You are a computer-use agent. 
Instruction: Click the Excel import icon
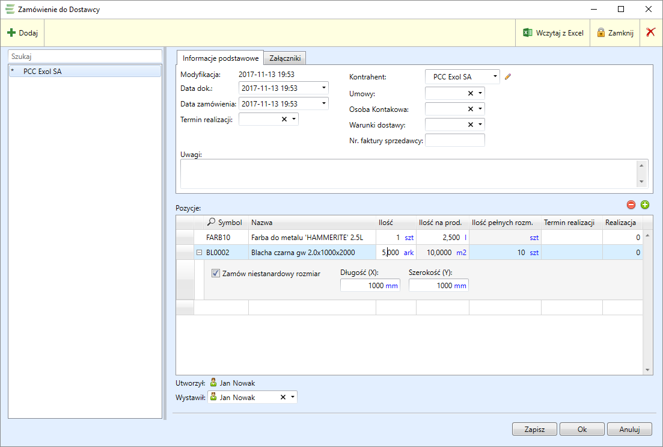(x=527, y=32)
